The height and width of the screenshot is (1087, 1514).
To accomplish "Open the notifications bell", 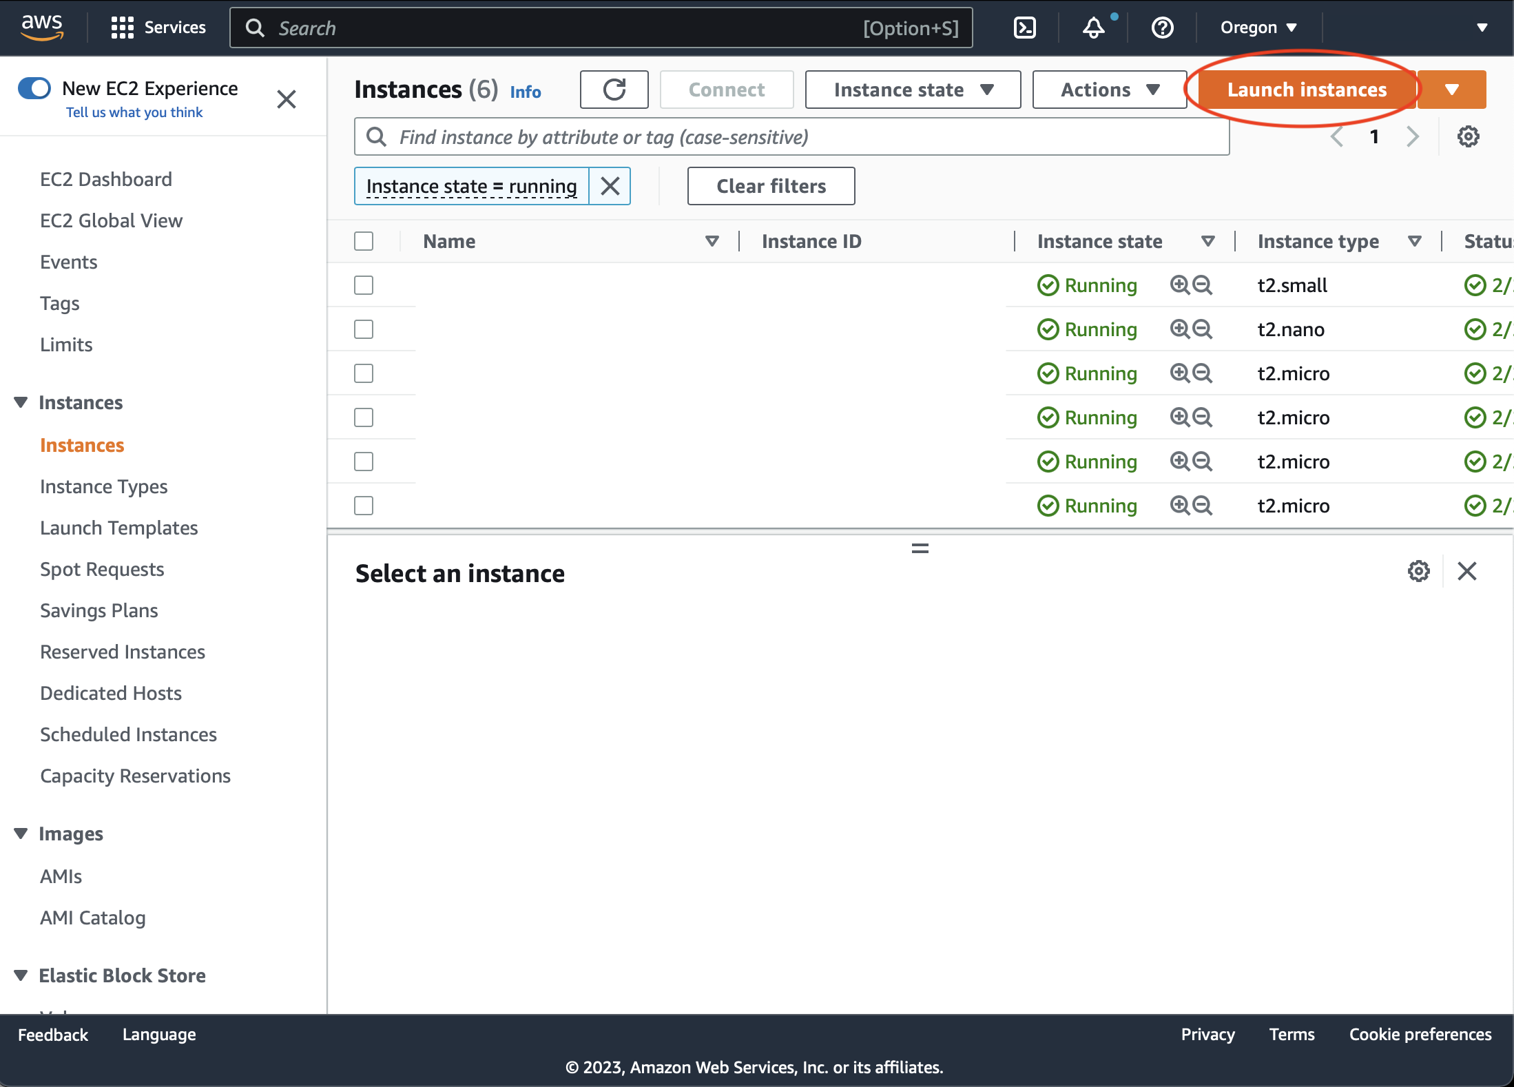I will (1094, 28).
